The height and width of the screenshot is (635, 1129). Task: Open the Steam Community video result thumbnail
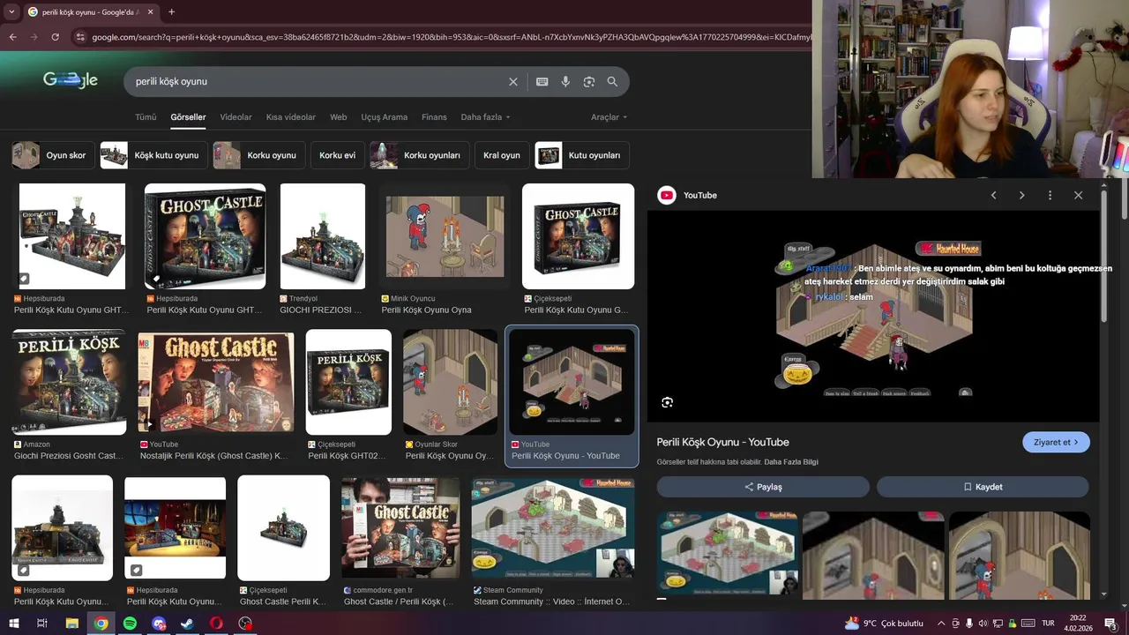[x=553, y=528]
